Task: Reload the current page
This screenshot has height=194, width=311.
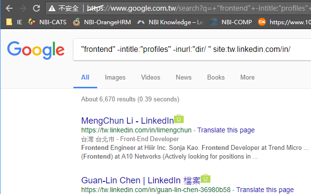Action: click(36, 8)
